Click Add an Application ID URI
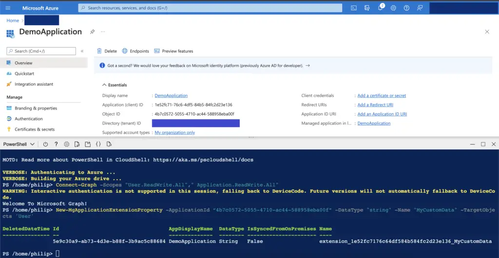499x258 pixels. coord(382,114)
